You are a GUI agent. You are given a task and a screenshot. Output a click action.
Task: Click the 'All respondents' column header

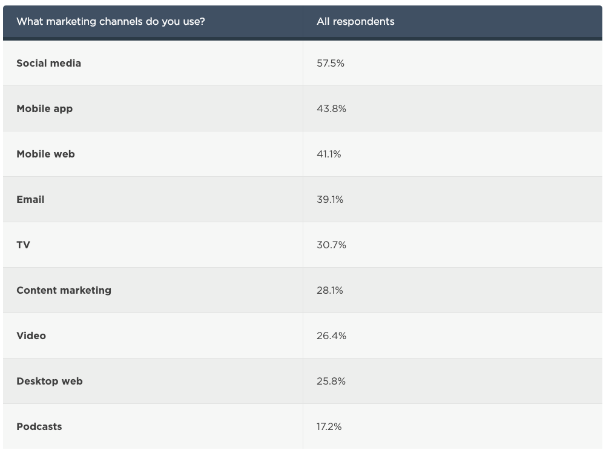(355, 21)
